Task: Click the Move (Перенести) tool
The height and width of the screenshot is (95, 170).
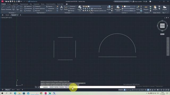Action: point(28,6)
